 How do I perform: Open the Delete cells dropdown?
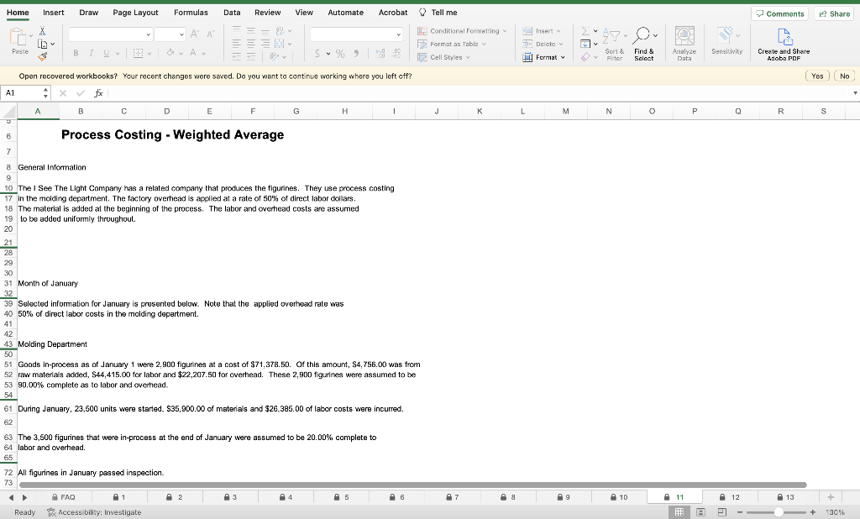tap(543, 44)
